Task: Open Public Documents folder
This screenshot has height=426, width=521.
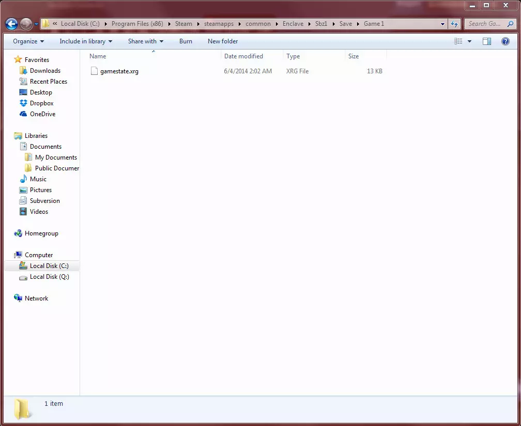Action: tap(57, 168)
